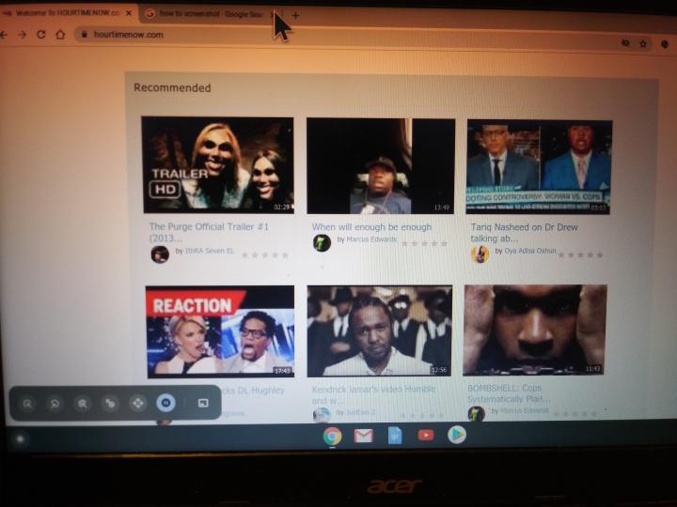The height and width of the screenshot is (507, 677).
Task: Select the click-and-drag autoclick option
Action: coord(110,404)
